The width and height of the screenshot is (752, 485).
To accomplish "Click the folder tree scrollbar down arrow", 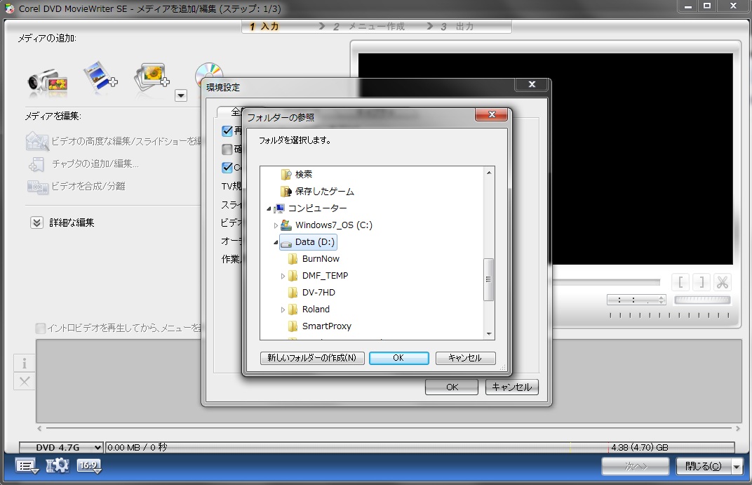I will tap(489, 334).
